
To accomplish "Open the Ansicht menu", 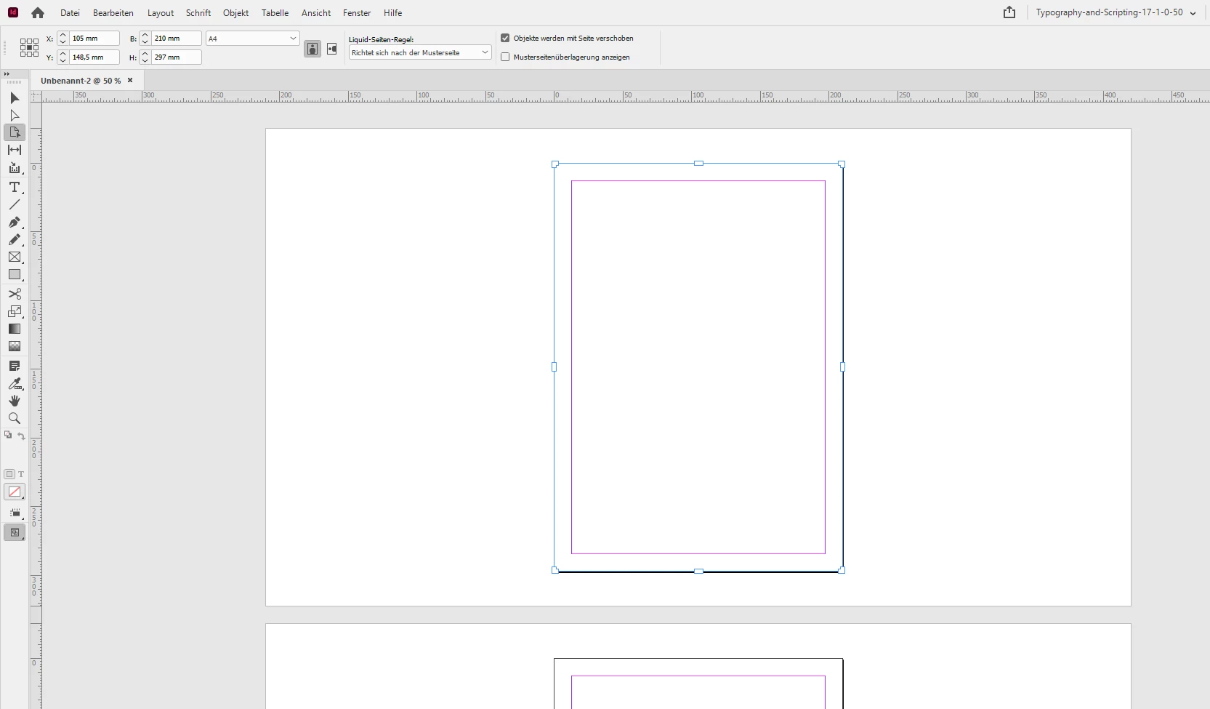I will (x=316, y=13).
